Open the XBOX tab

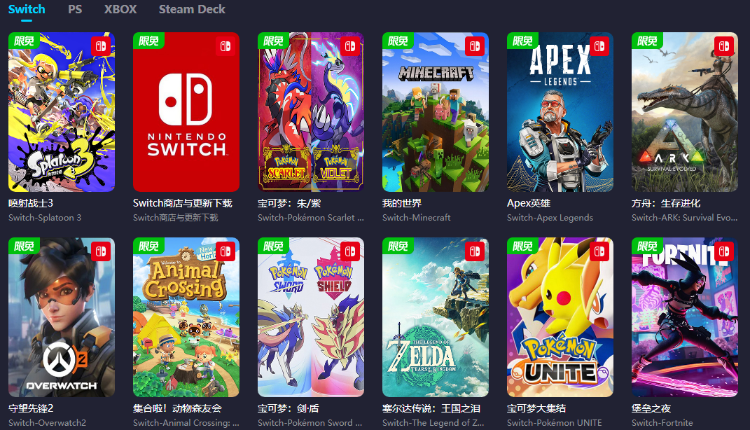pos(120,9)
